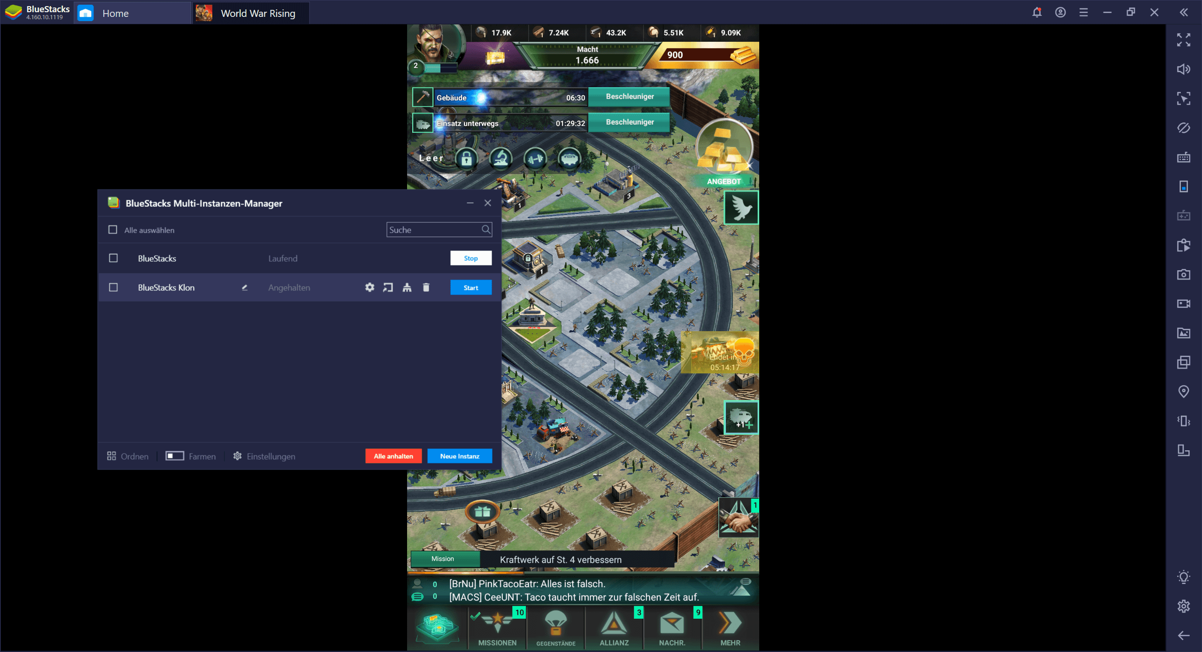
Task: Open multi-instance manager icon in sidebar
Action: coord(1184,362)
